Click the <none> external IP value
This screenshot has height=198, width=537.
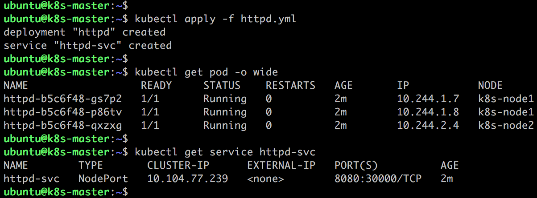click(x=265, y=179)
